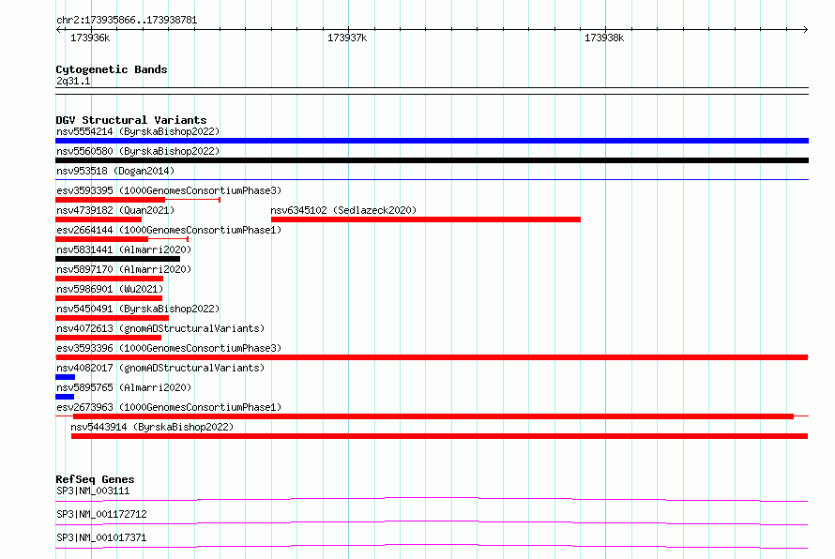This screenshot has width=835, height=559.
Task: Click the nsv5554214 (ByrskaBishop2022) label
Action: click(x=138, y=131)
